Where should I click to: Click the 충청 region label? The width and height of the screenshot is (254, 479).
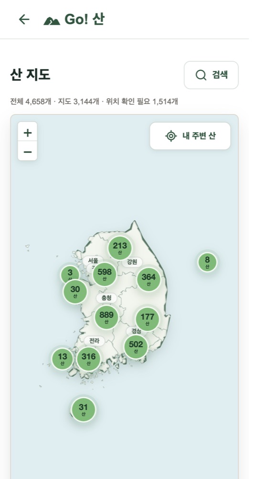click(106, 298)
